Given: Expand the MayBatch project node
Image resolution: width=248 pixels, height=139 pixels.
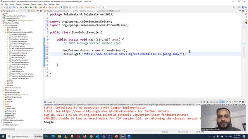Looking at the screenshot, I should point(2,122).
